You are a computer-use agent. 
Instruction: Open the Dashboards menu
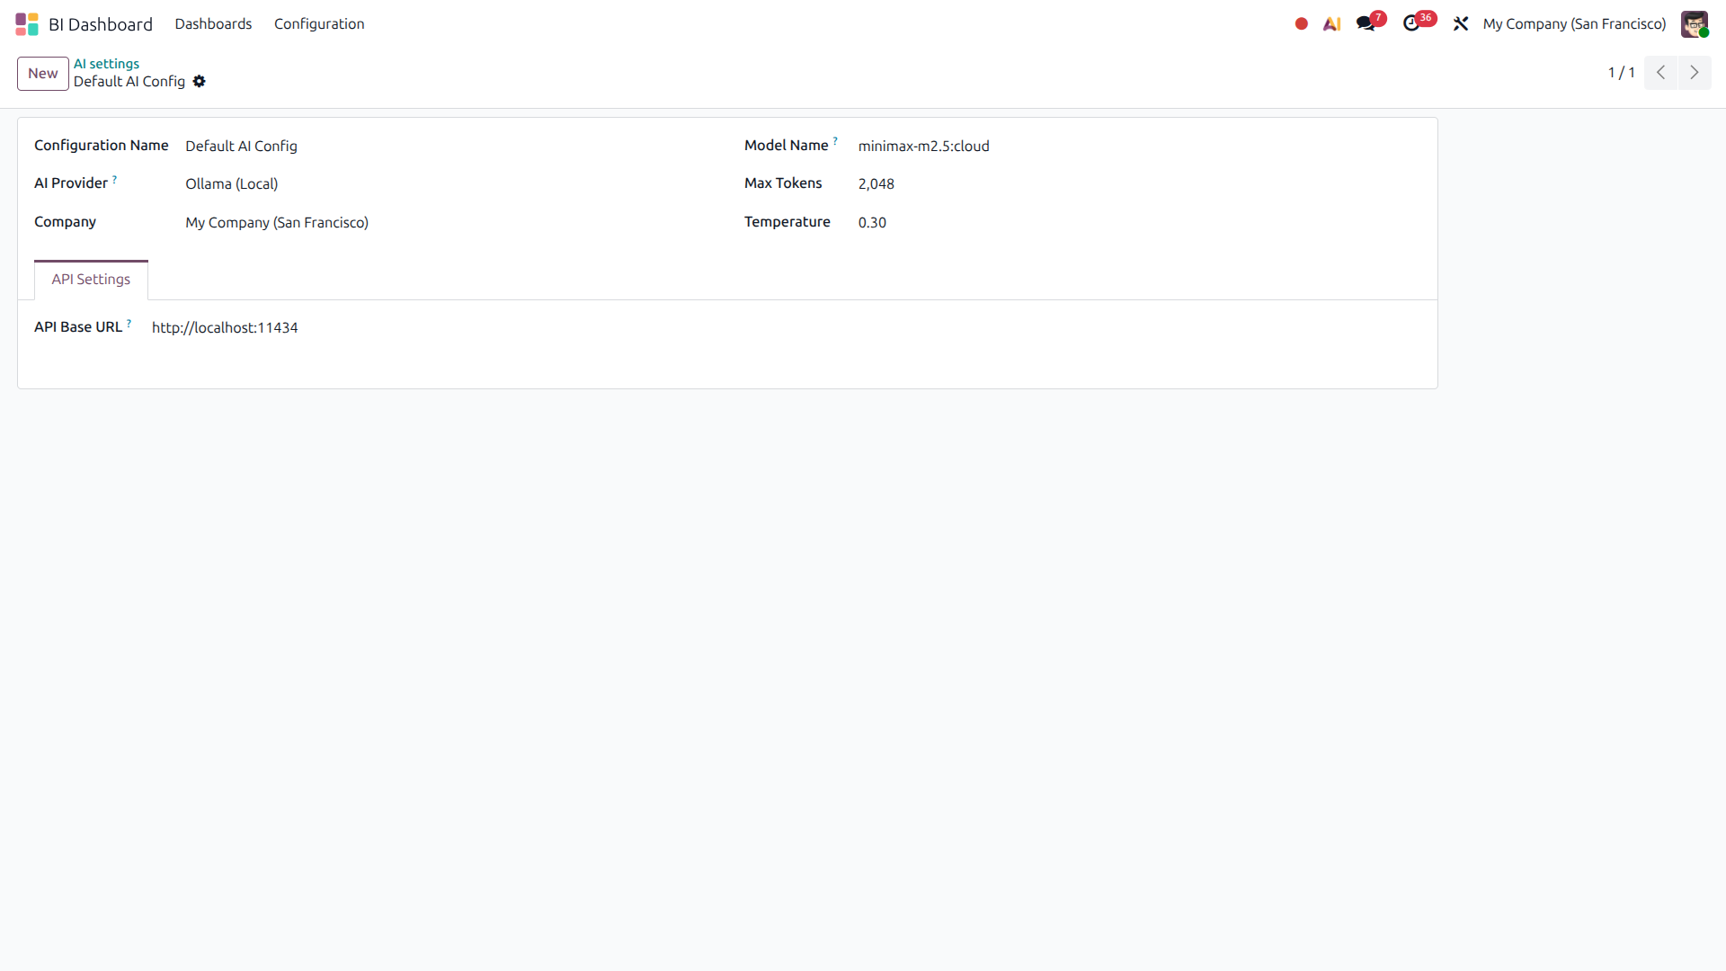[213, 24]
